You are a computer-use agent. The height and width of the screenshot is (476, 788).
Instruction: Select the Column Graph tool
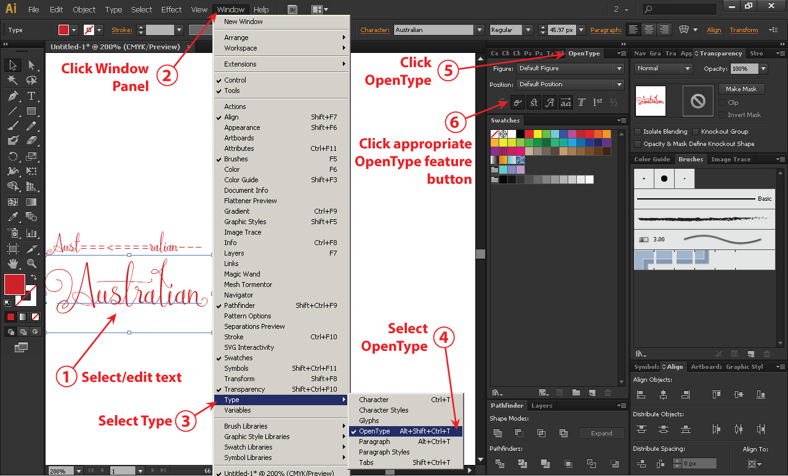point(31,233)
